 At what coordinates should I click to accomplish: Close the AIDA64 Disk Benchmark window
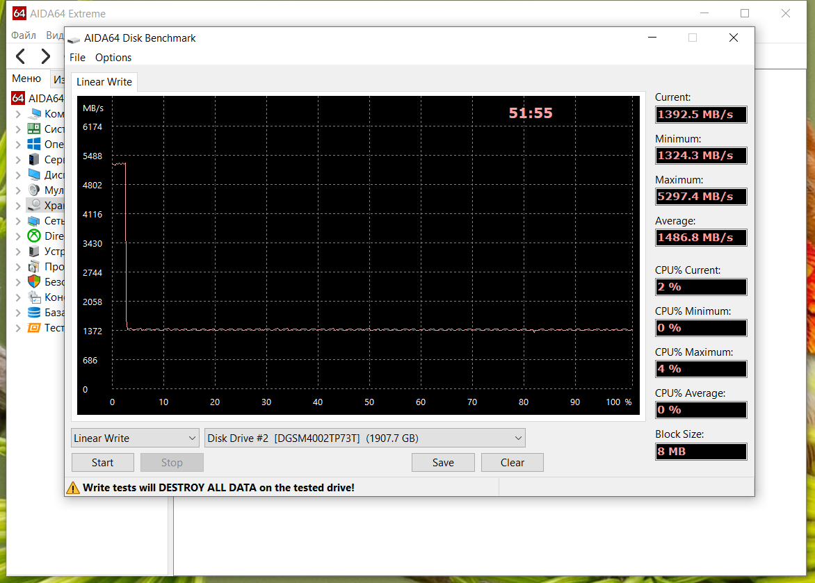[734, 38]
